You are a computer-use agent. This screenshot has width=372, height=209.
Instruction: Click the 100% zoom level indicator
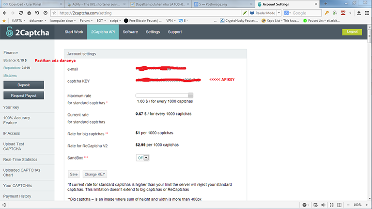click(x=357, y=205)
